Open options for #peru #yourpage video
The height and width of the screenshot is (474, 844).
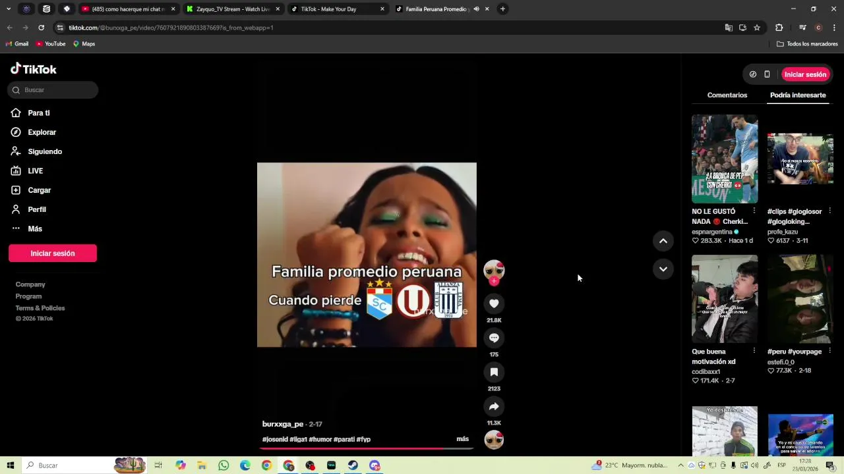coord(829,352)
